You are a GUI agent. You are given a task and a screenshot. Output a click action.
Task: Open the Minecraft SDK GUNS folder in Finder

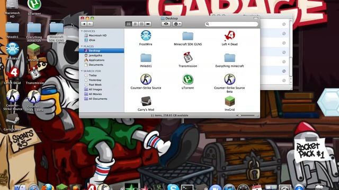(188, 36)
